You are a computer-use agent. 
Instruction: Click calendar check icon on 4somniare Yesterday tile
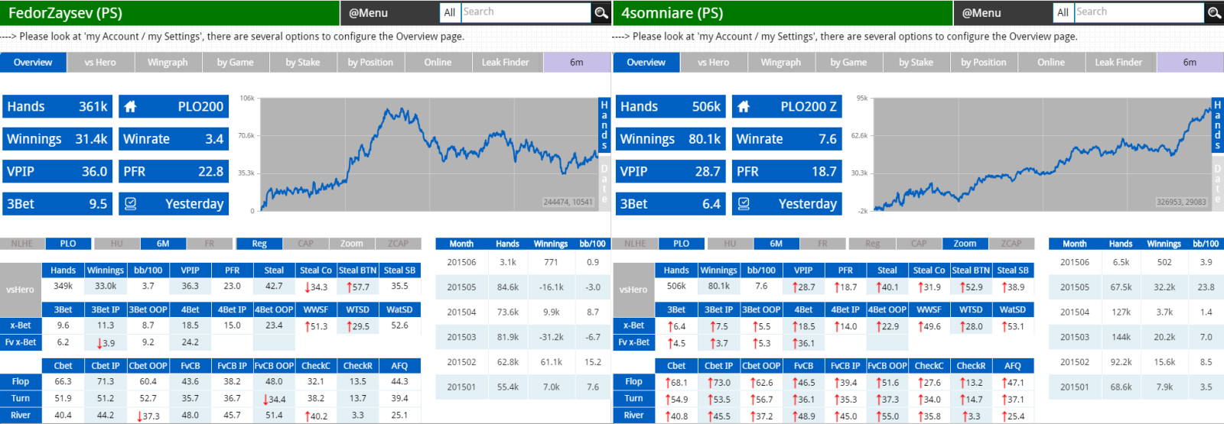(744, 204)
